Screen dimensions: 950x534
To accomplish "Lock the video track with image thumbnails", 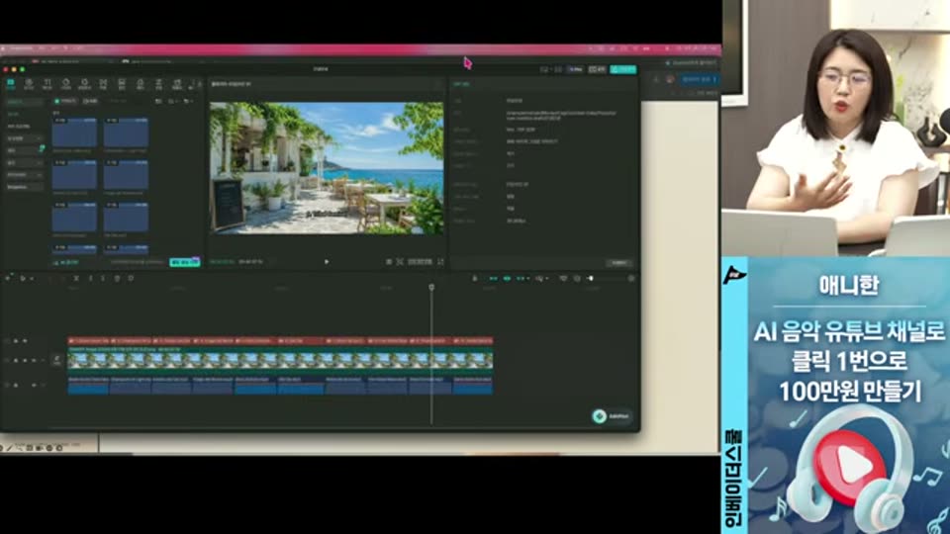I will tap(15, 361).
